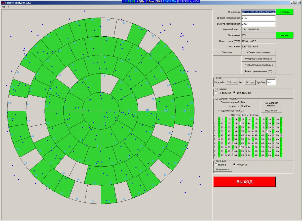This screenshot has width=302, height=221.
Task: Select the Пустые hole search option
Action: click(216, 165)
